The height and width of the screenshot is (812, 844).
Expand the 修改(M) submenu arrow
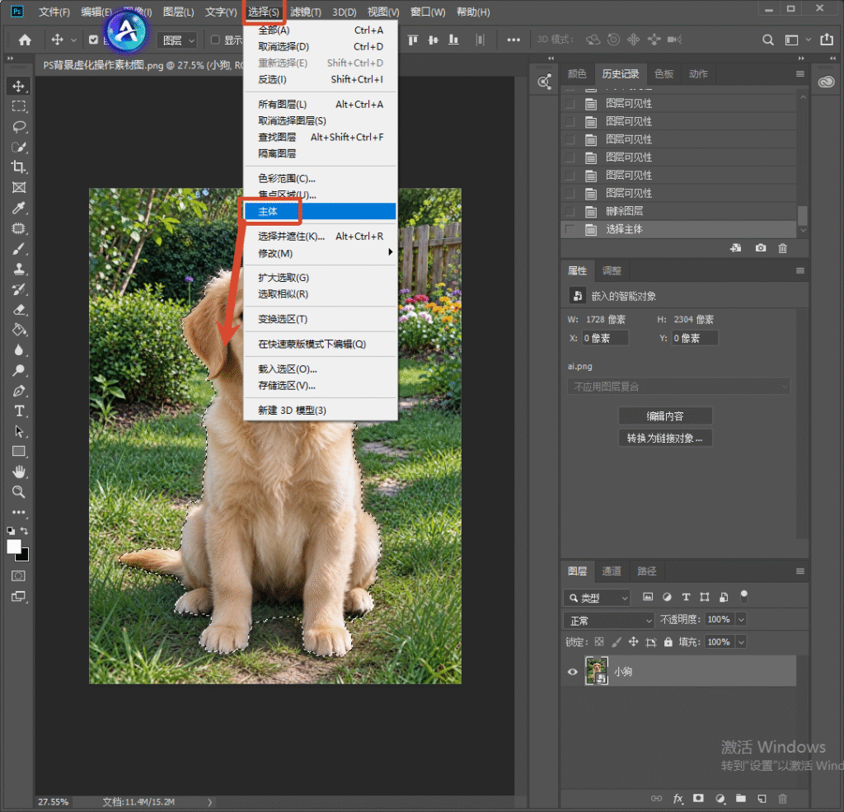click(x=390, y=252)
